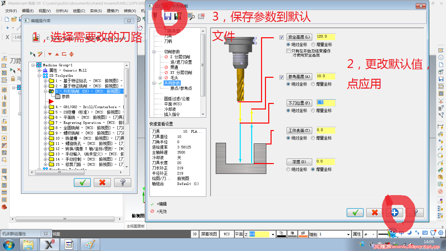
Task: Click the 安全高度(L) button
Action: tap(299, 37)
